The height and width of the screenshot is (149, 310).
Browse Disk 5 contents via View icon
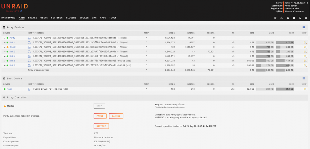(x=305, y=61)
